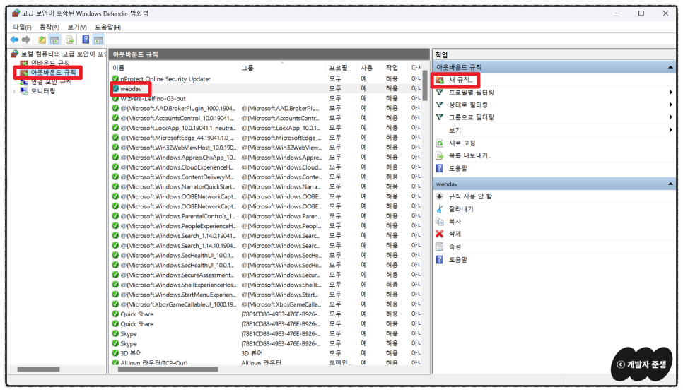Select Microsoft.Windows.NarratorQuickStart rule row
The image size is (683, 392).
click(266, 186)
